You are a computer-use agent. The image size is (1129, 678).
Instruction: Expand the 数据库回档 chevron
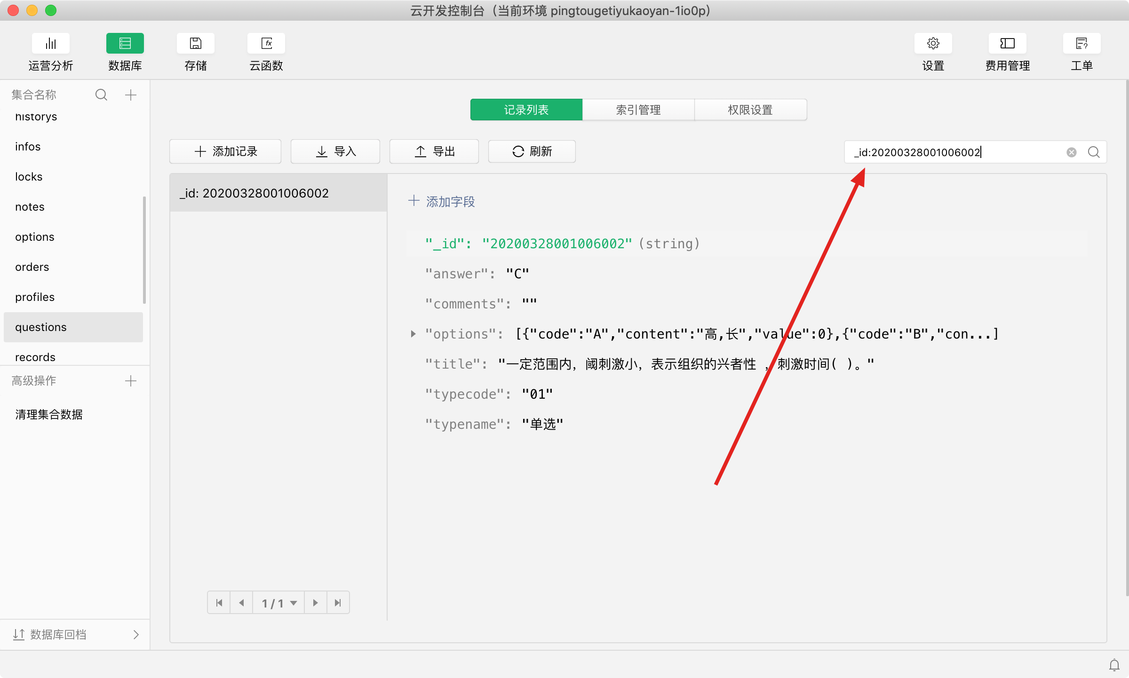[x=136, y=635]
